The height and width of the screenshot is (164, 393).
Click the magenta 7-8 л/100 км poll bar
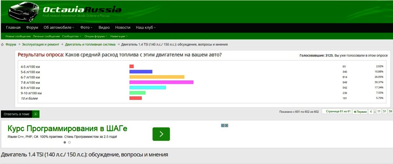(x=161, y=82)
